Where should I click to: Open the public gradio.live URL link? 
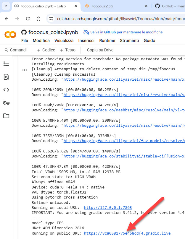coord(127,233)
